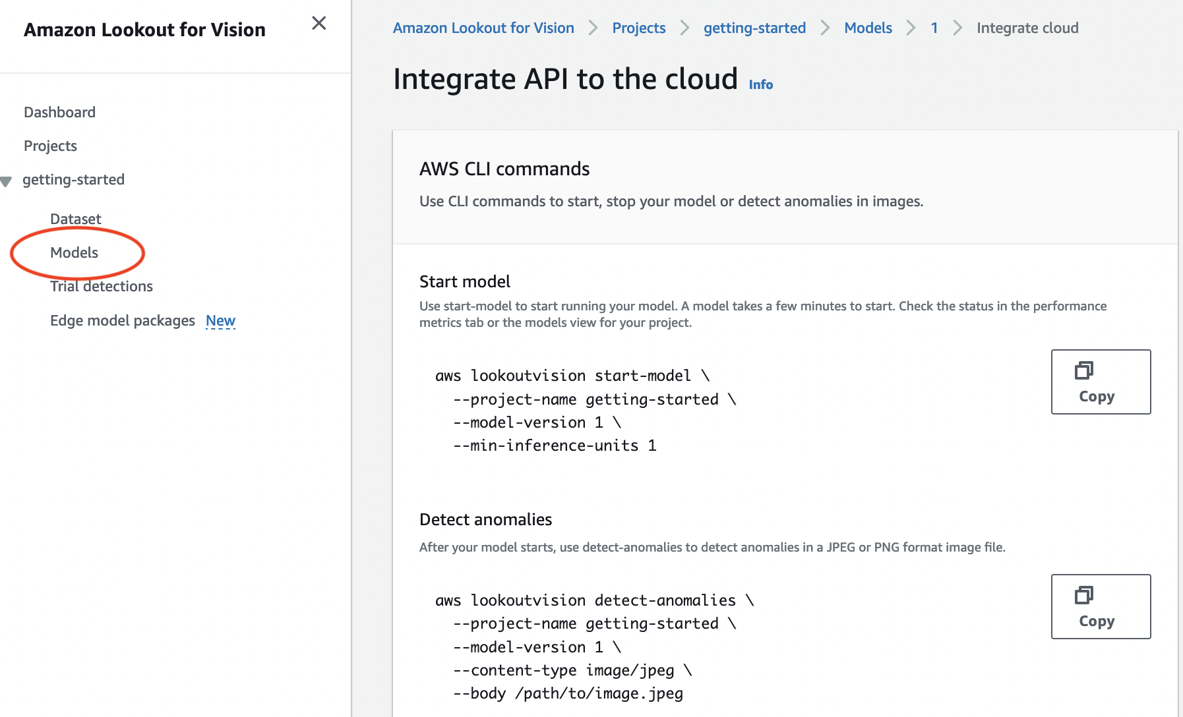Go to Amazon Lookout for Vision breadcrumb
The image size is (1183, 717).
483,28
